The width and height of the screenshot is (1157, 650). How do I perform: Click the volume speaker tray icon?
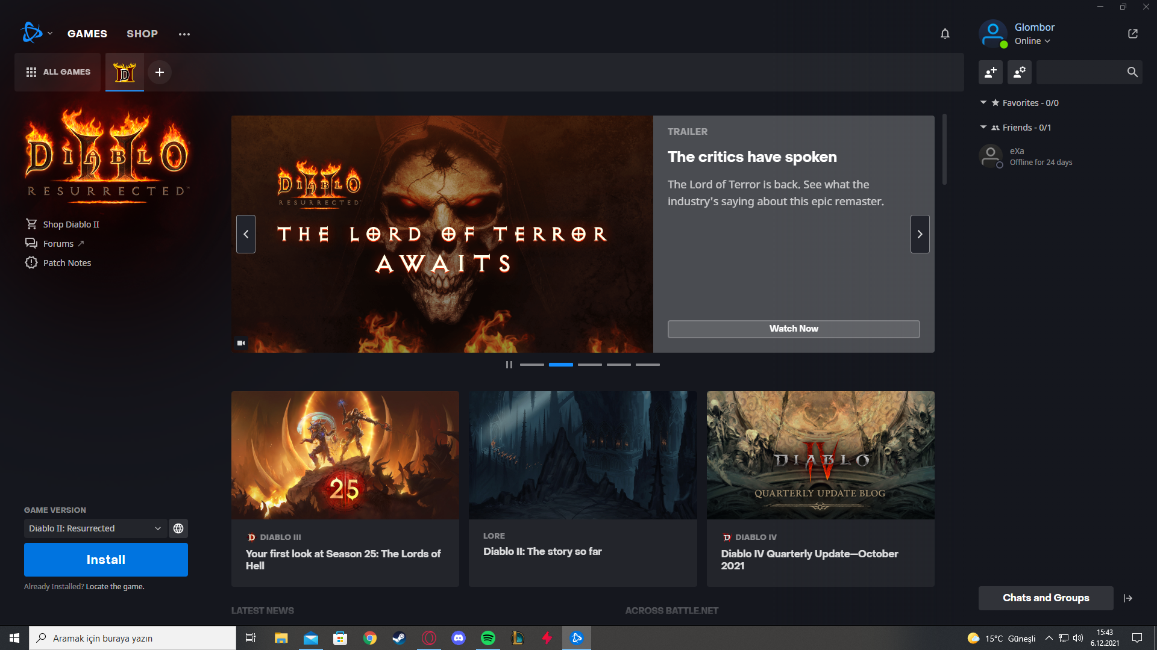[1078, 638]
